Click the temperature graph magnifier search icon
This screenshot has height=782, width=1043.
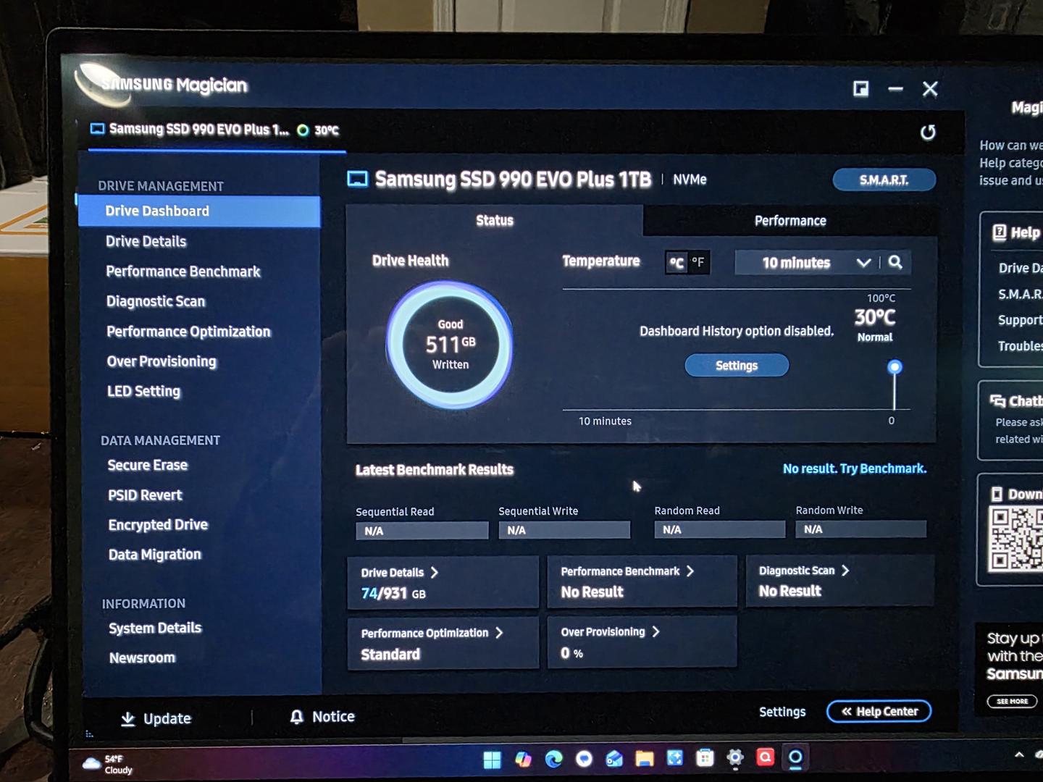click(x=895, y=262)
